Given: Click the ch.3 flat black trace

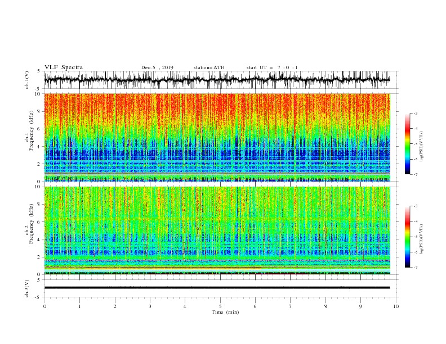Looking at the screenshot, I should coord(217,288).
